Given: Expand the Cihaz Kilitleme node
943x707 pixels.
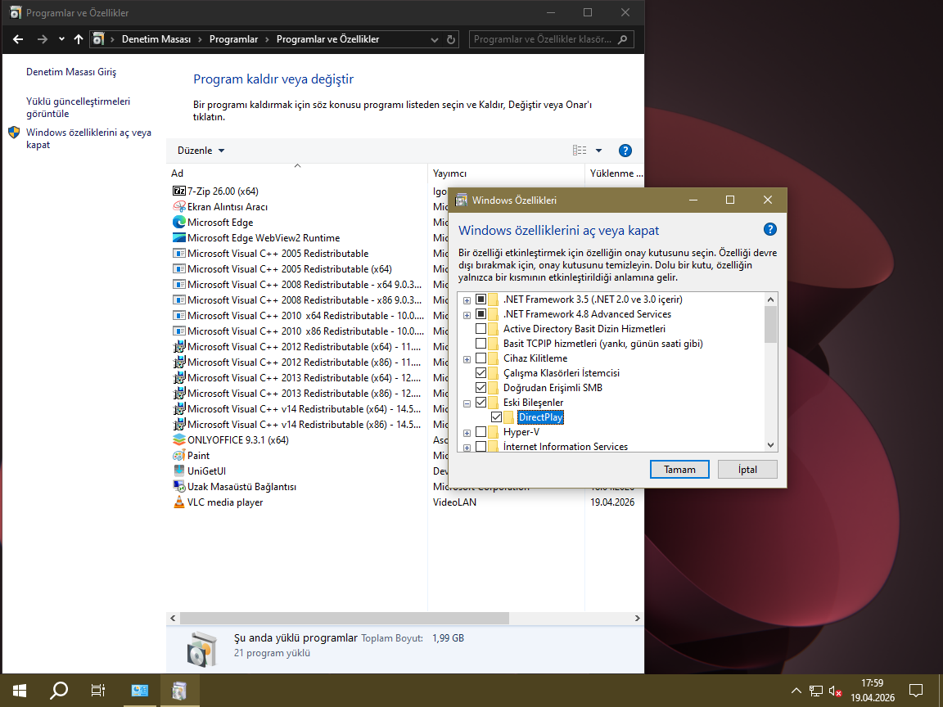Looking at the screenshot, I should 467,359.
